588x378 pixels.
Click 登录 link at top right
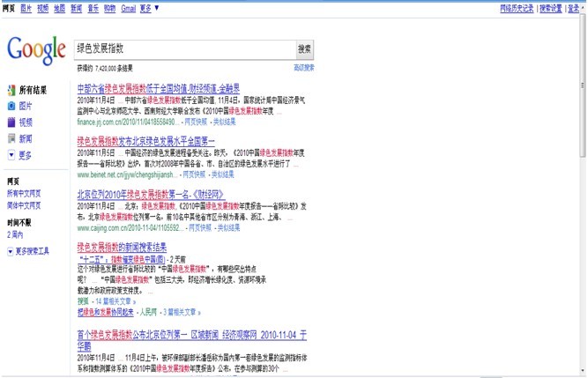tap(573, 9)
